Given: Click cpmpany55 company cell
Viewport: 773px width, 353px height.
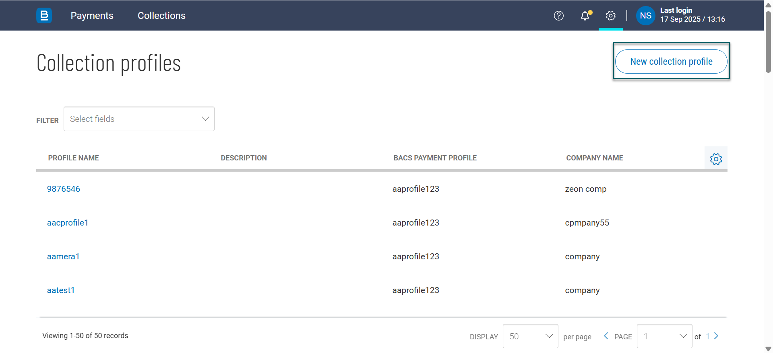Looking at the screenshot, I should pyautogui.click(x=587, y=223).
